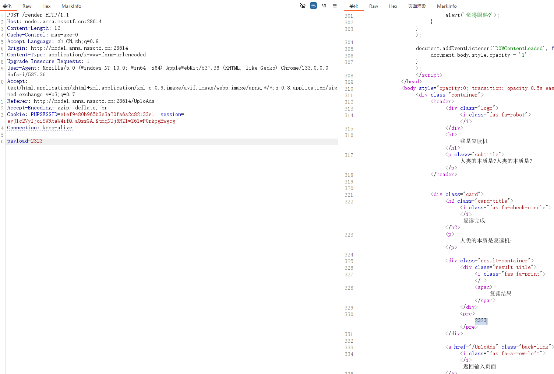Open request MarkInfo tab
Image resolution: width=554 pixels, height=374 pixels.
click(x=71, y=6)
